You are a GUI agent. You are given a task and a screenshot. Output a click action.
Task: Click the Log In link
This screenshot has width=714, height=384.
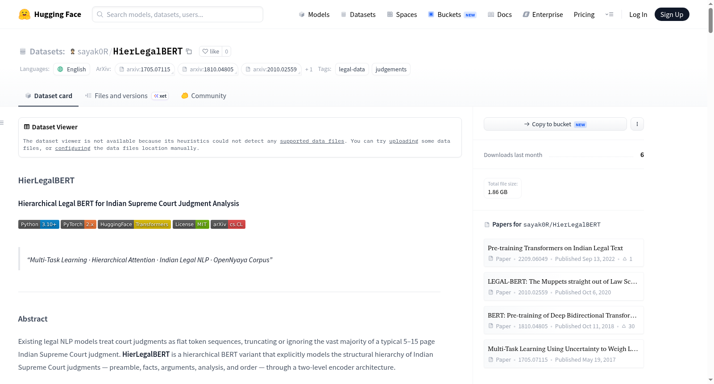[x=638, y=14]
